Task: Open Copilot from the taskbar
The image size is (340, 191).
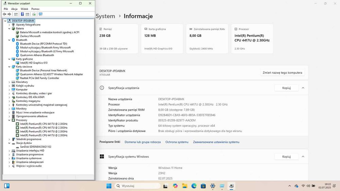Action: point(175,186)
